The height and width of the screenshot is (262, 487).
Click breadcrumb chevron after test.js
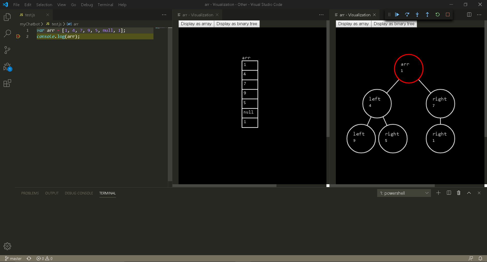64,24
